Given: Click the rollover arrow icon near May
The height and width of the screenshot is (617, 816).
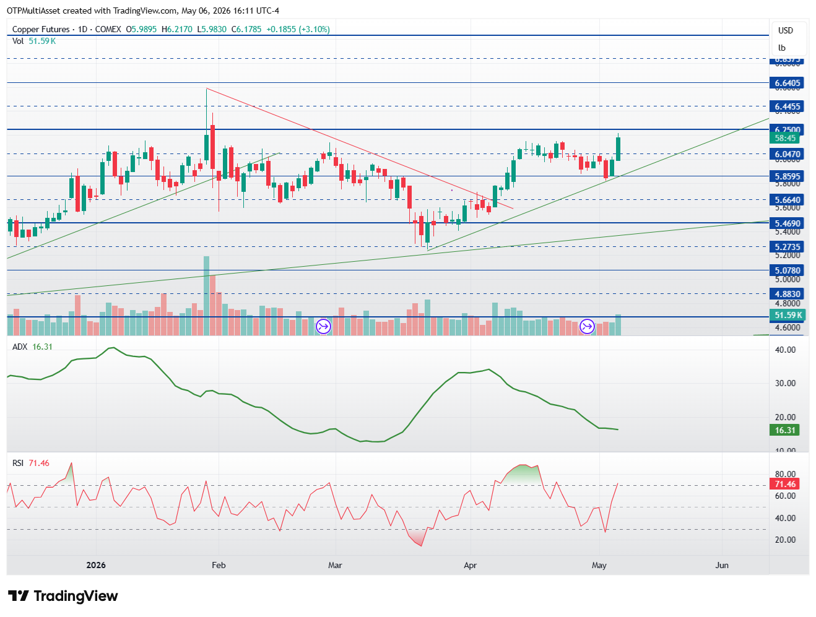Looking at the screenshot, I should tap(587, 326).
